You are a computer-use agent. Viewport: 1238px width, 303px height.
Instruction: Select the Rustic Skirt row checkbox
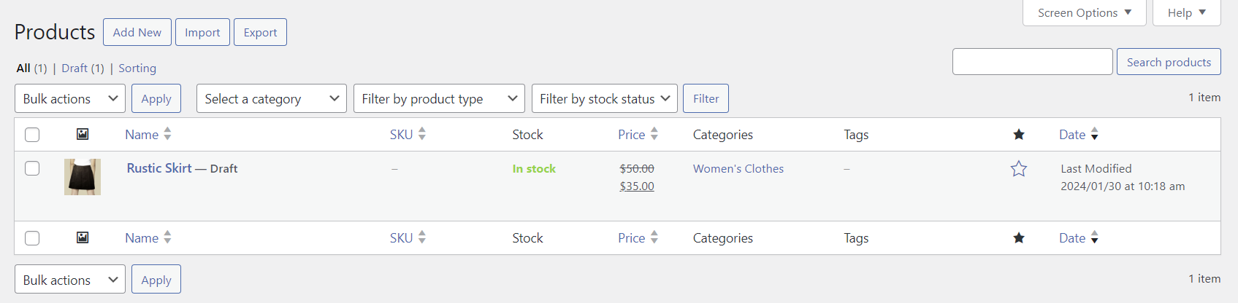[x=32, y=168]
